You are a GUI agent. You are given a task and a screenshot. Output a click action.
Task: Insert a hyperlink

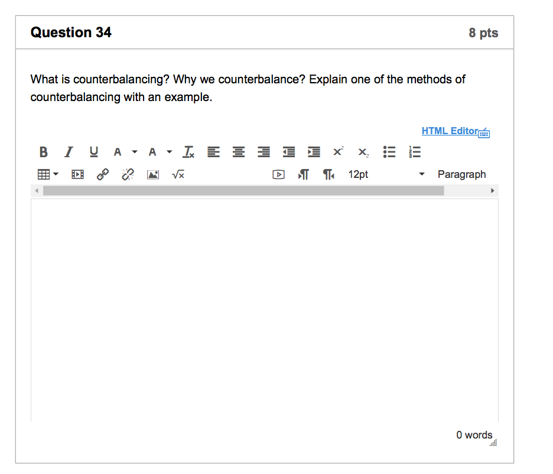coord(103,174)
